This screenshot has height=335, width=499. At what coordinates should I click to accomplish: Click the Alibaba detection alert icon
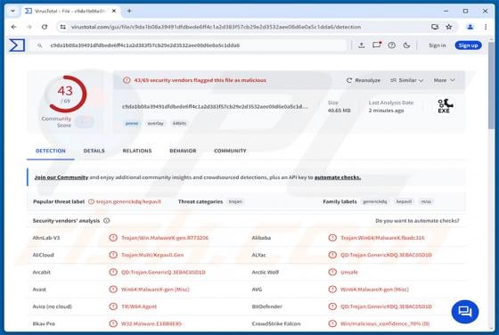click(332, 238)
